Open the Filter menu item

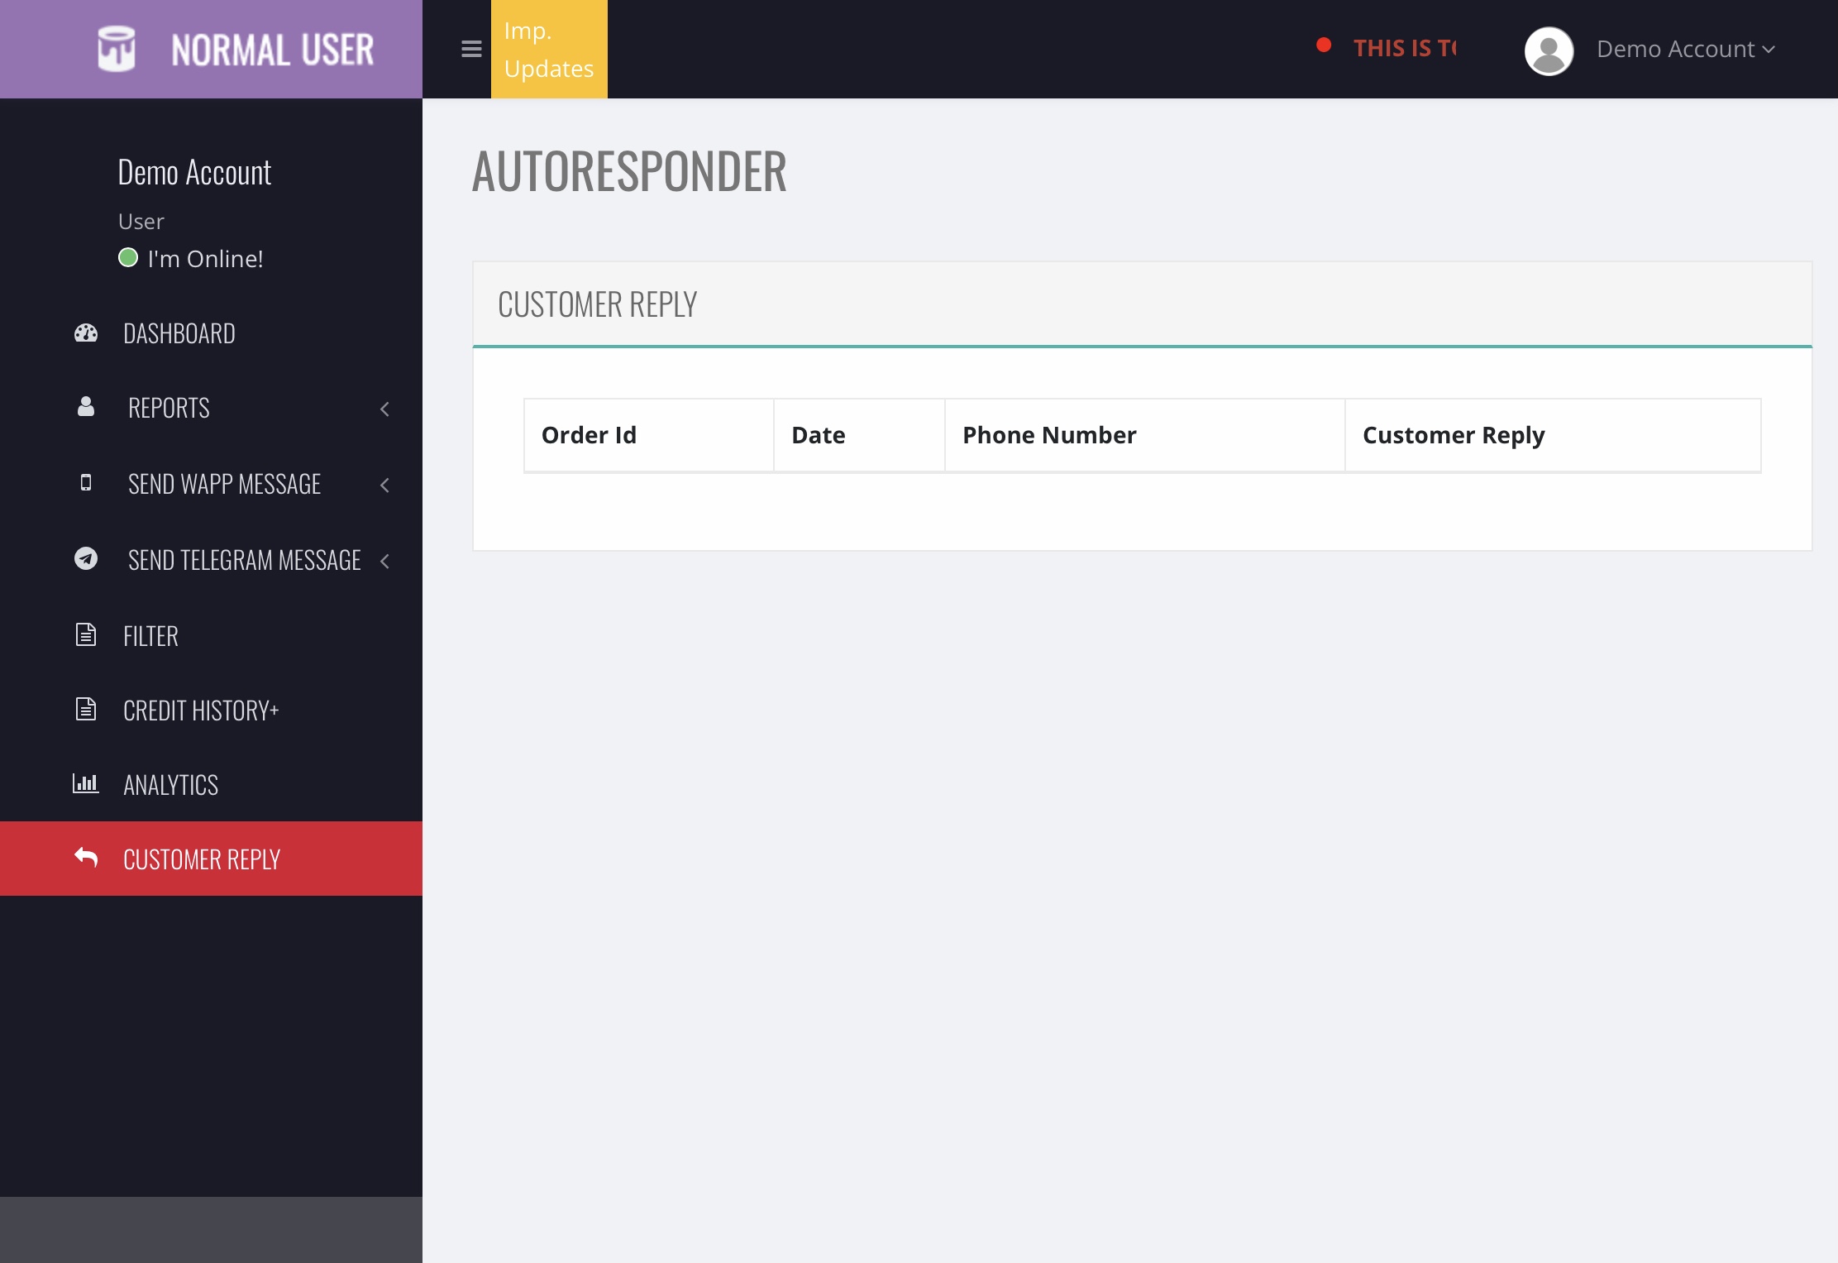point(211,636)
